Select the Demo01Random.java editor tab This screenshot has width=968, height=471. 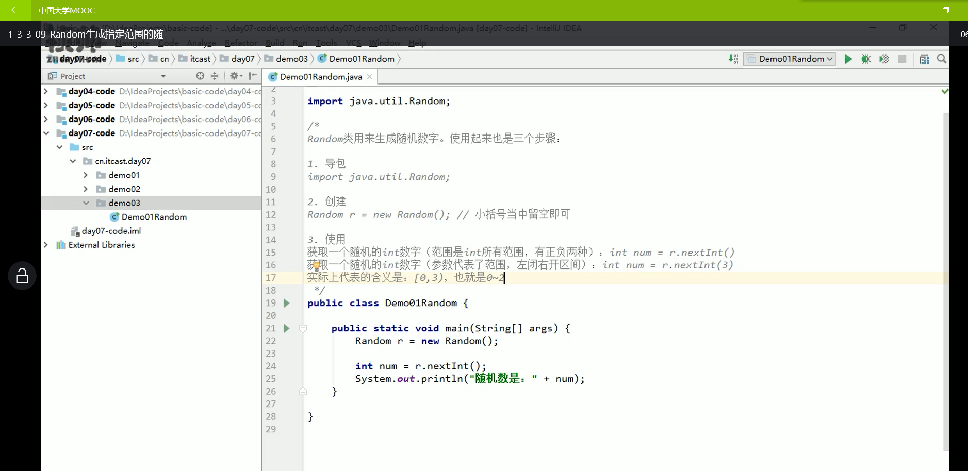coord(321,77)
